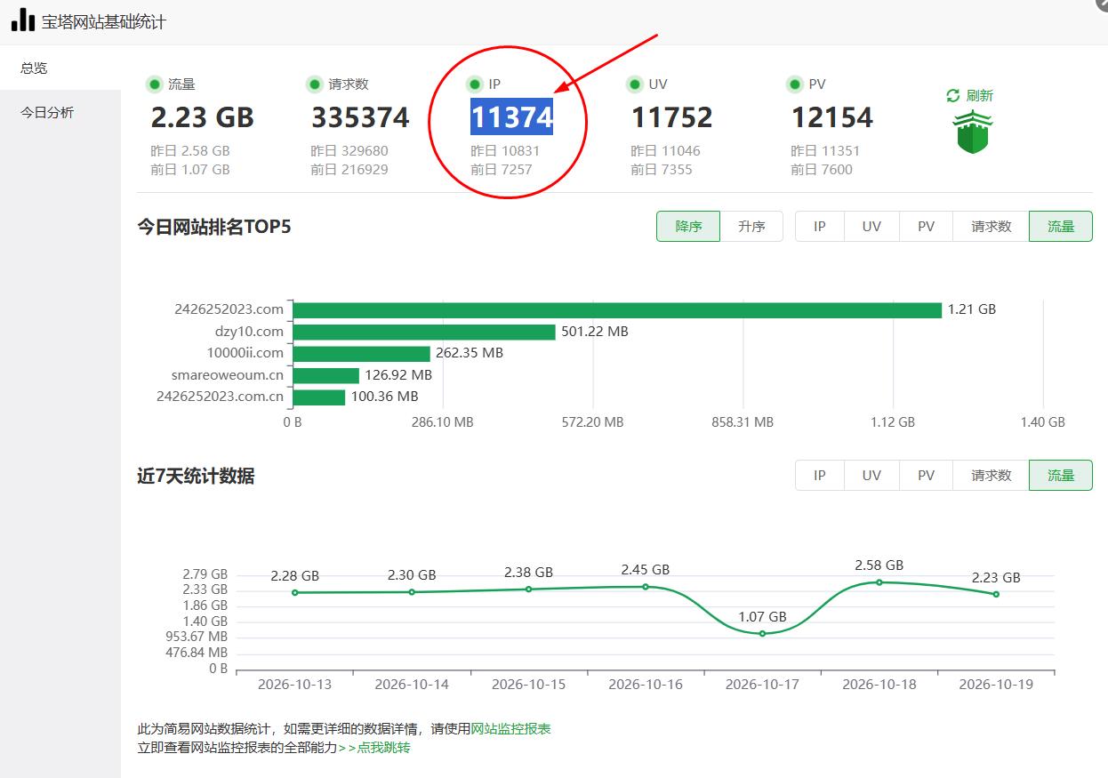This screenshot has width=1108, height=778.
Task: Click the 1.07 GB low point on 2026-10-17
Action: (762, 633)
